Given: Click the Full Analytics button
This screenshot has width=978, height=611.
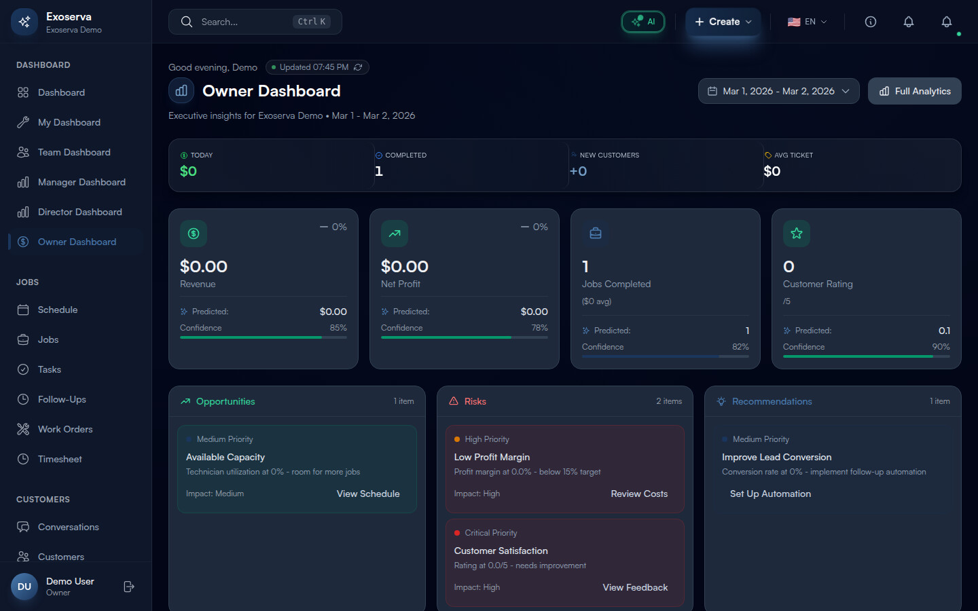Looking at the screenshot, I should (914, 91).
